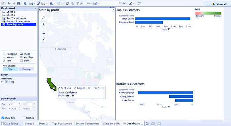Enter Presentation Mode from the toolbar
The height and width of the screenshot is (126, 231).
(139, 3)
